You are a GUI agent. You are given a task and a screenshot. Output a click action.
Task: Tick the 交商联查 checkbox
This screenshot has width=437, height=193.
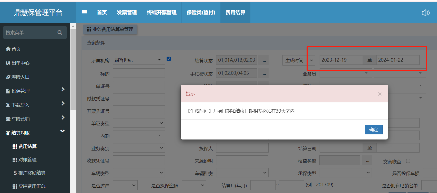click(x=408, y=161)
